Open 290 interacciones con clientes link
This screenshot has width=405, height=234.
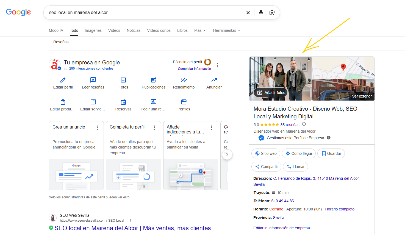[91, 69]
